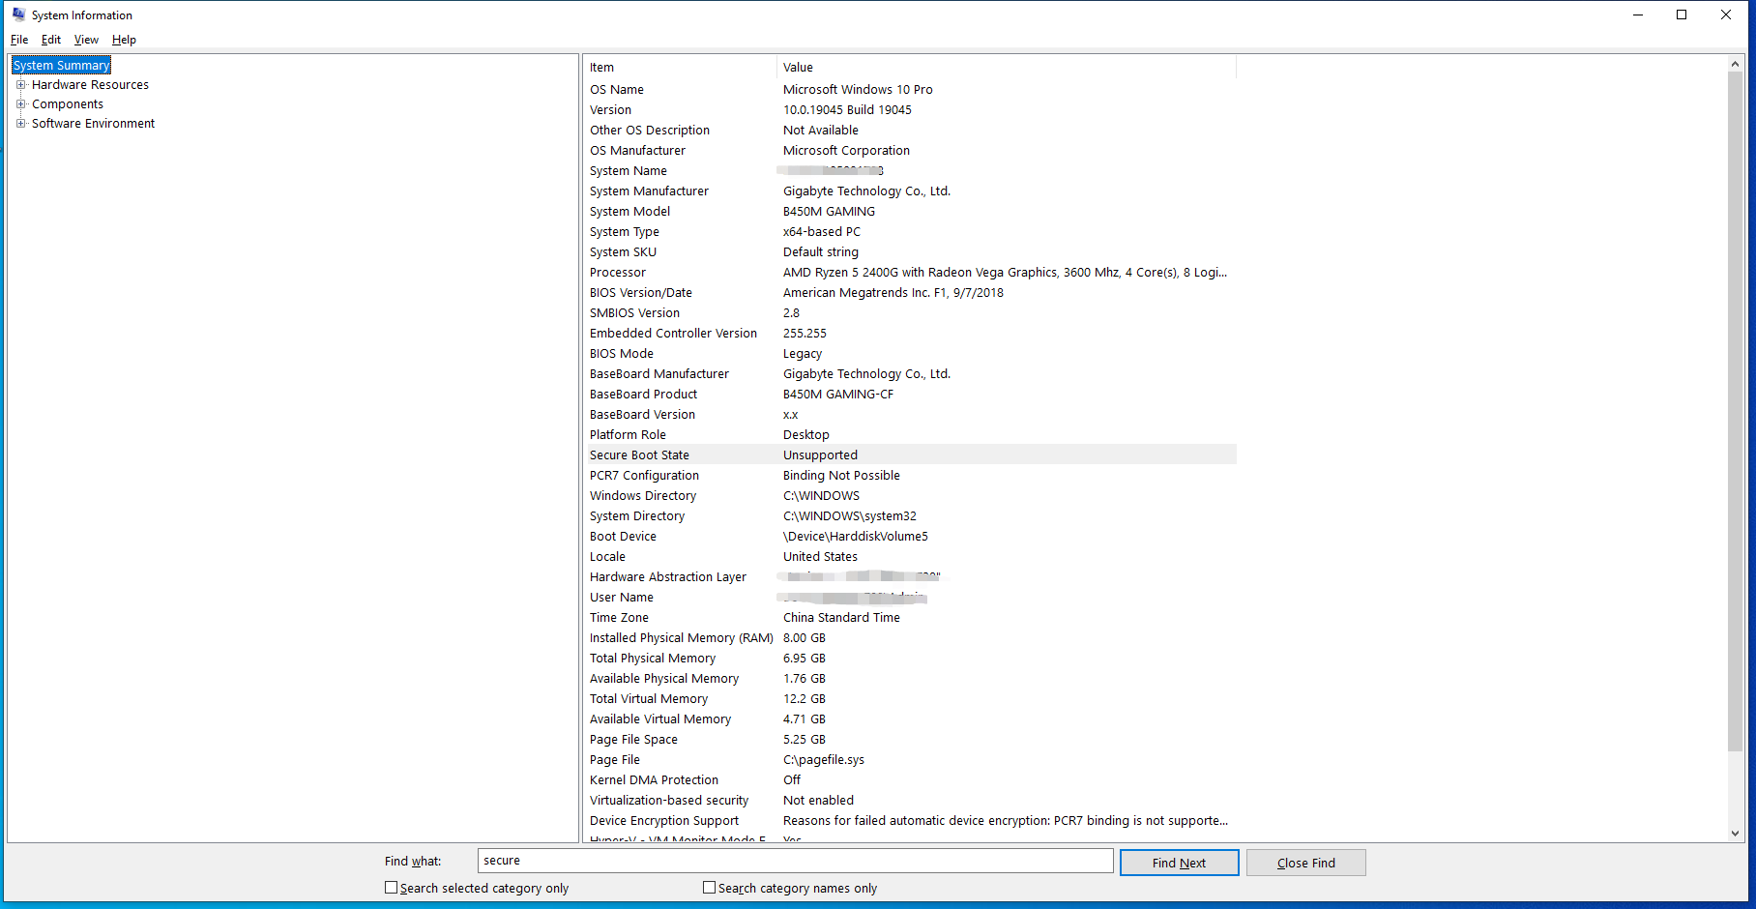Click inside the Find what text field

pos(793,861)
